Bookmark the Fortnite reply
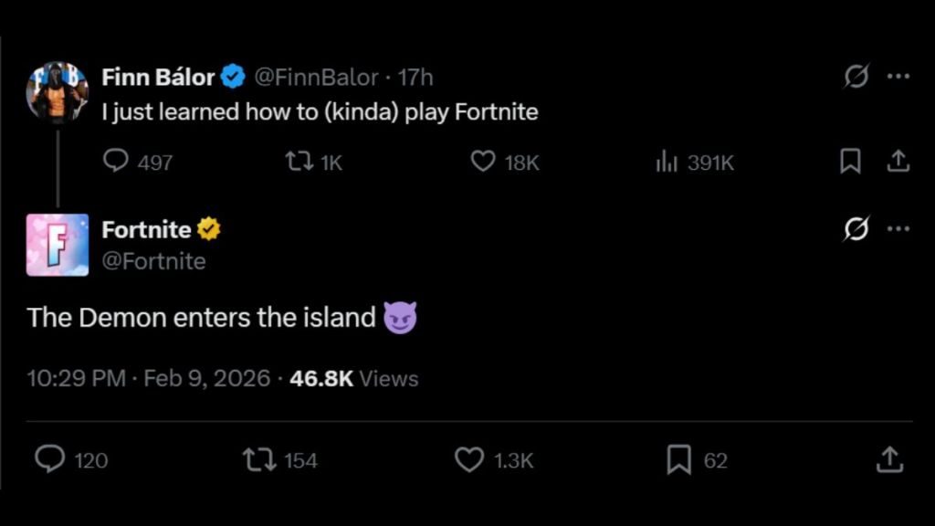The image size is (935, 526). click(679, 461)
